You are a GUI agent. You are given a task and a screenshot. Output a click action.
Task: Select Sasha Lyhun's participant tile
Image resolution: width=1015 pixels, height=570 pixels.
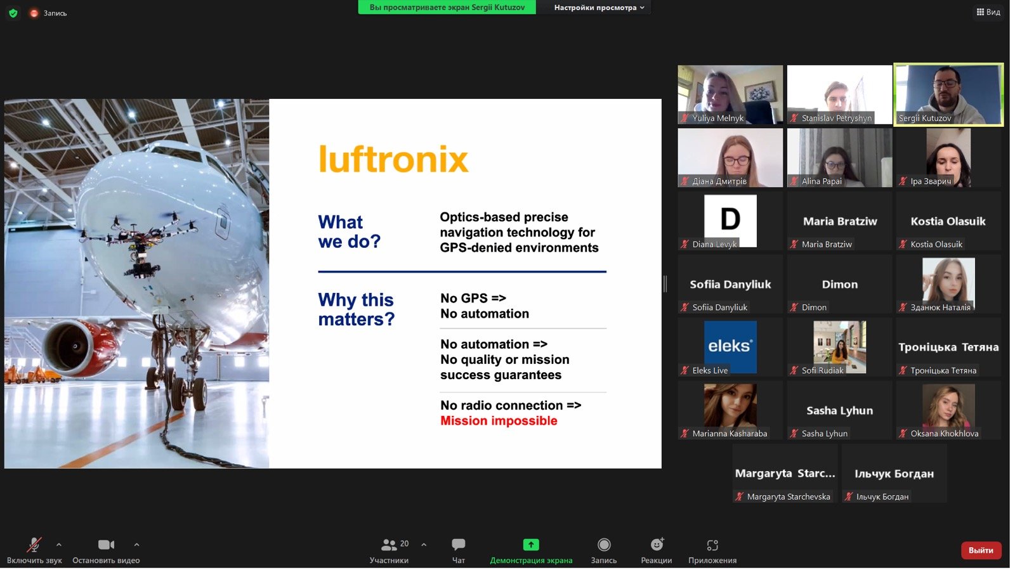pyautogui.click(x=839, y=410)
